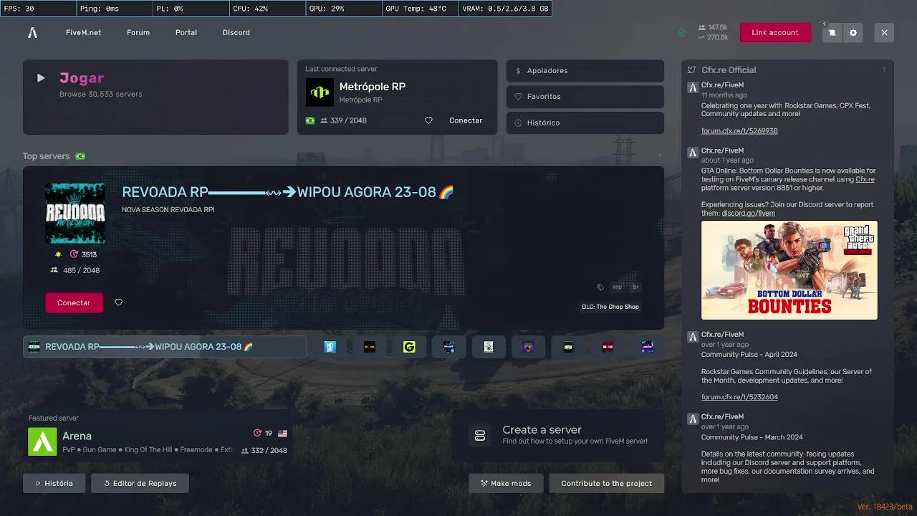Click Contribute to the project button
The image size is (917, 516).
(x=607, y=483)
